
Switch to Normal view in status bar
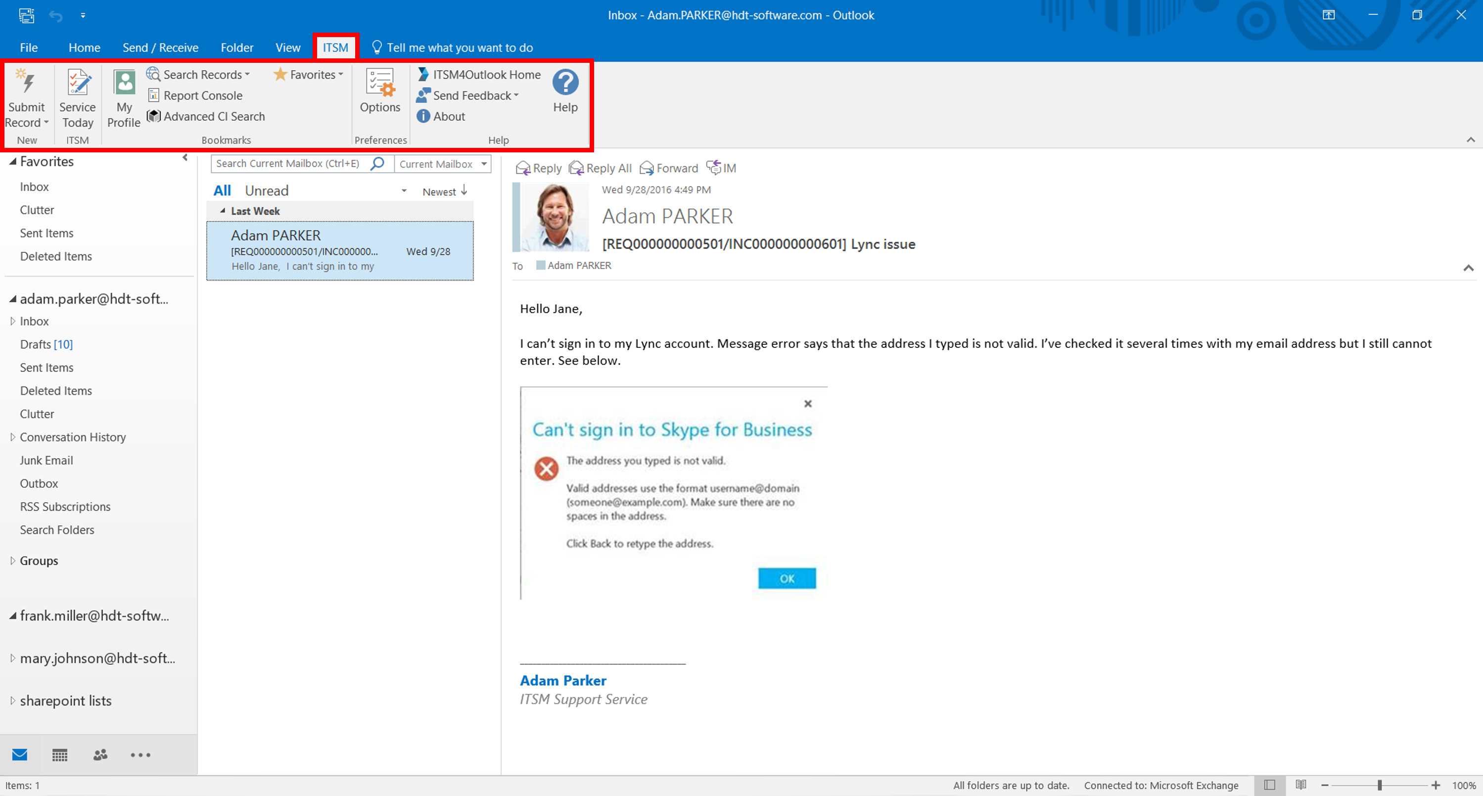pos(1269,785)
